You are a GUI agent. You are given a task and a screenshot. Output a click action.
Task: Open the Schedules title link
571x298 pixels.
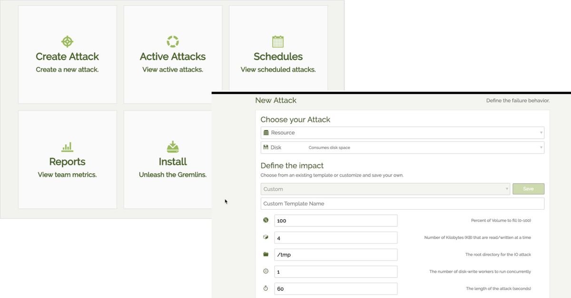click(x=278, y=56)
